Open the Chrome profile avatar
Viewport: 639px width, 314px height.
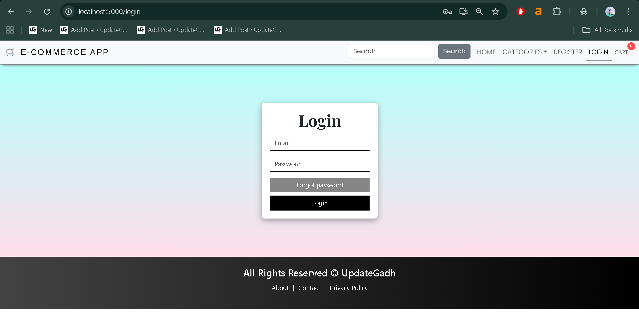point(610,11)
